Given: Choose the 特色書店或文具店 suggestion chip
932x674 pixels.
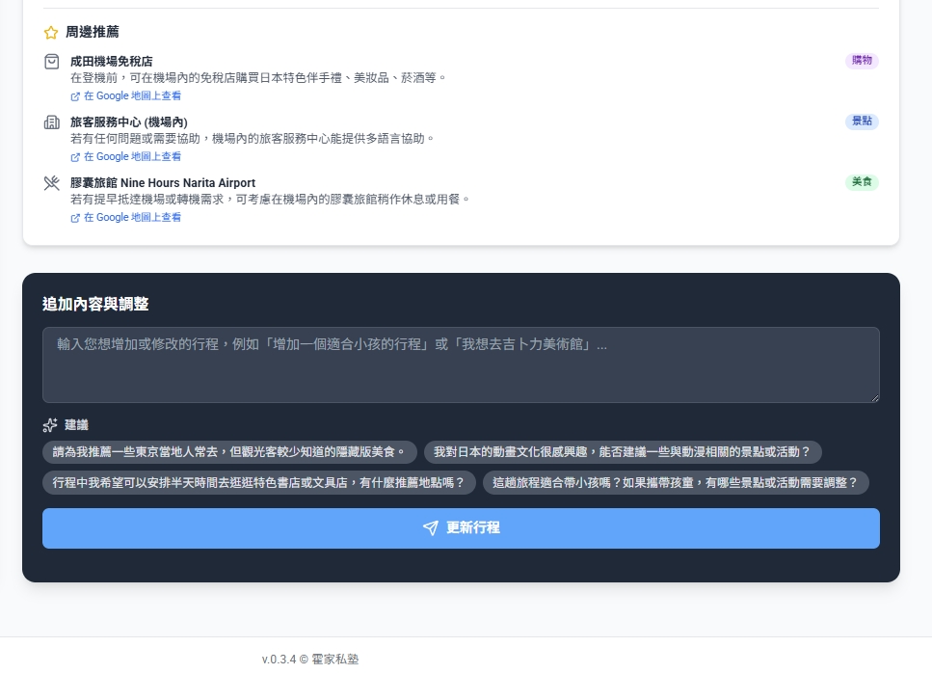Looking at the screenshot, I should (259, 483).
